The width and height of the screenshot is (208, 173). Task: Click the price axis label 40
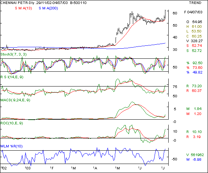pyautogui.click(x=175, y=37)
